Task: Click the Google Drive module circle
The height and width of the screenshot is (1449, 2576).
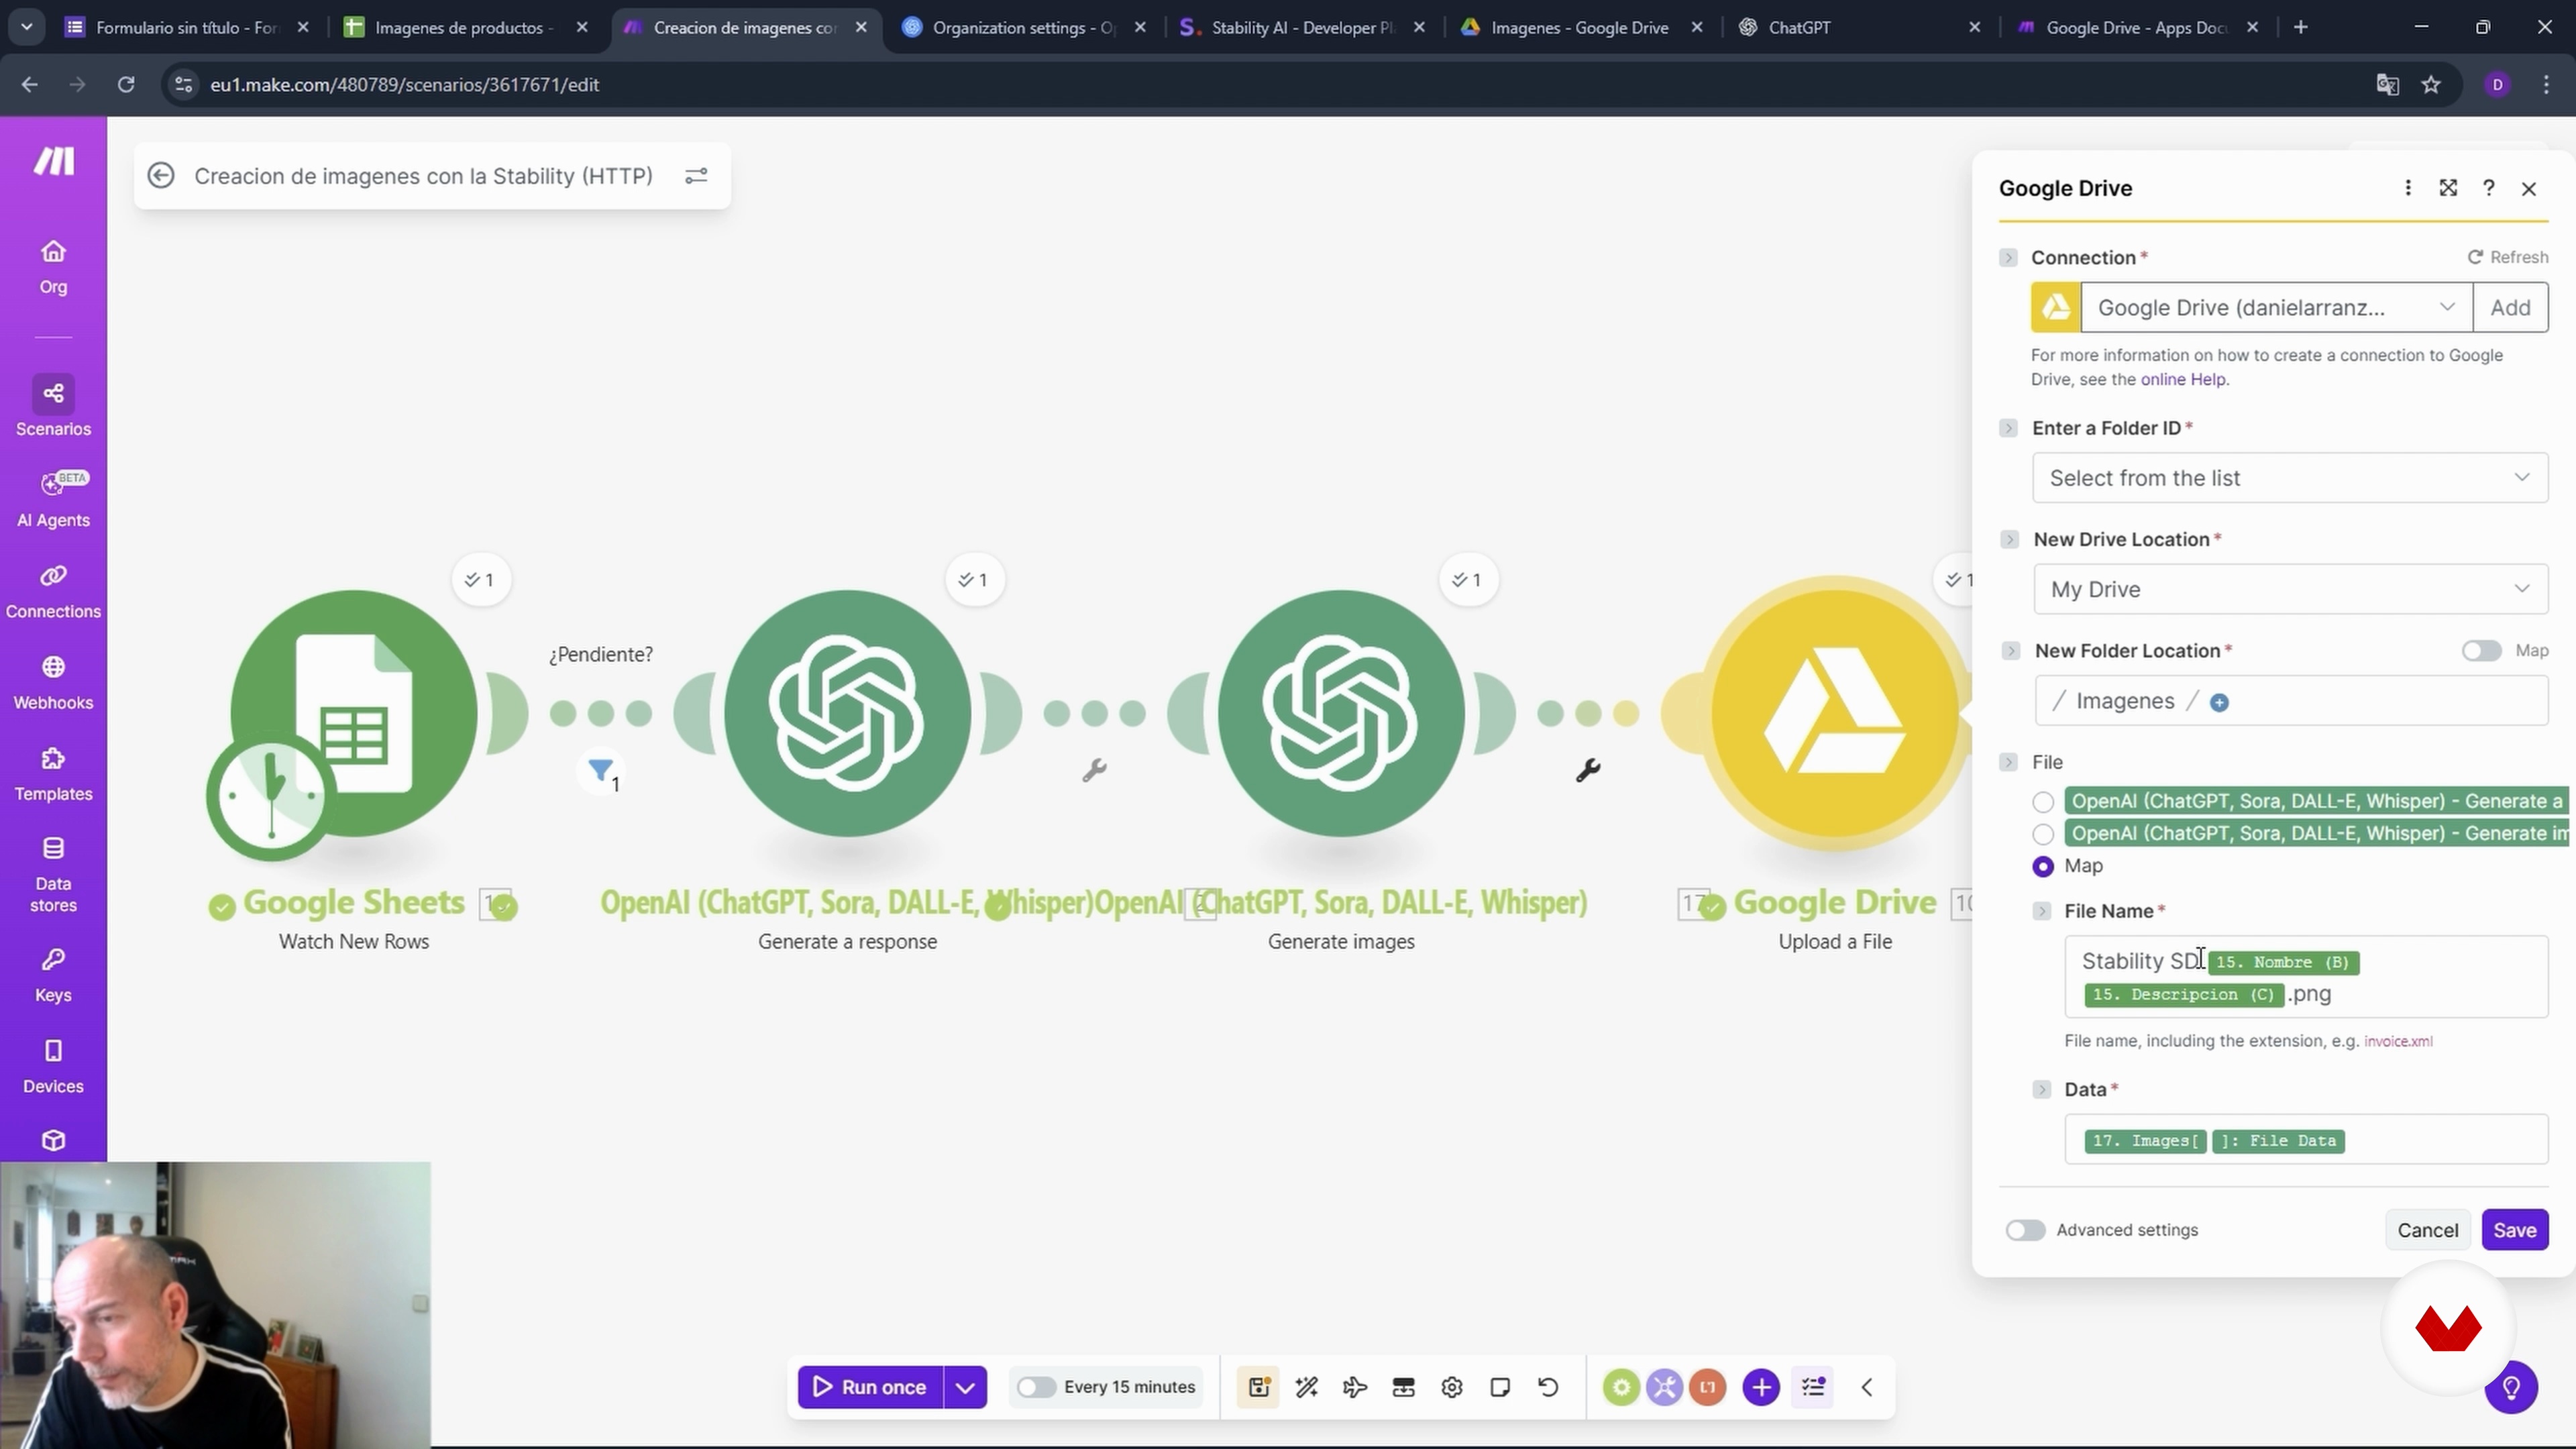Action: [x=1834, y=713]
